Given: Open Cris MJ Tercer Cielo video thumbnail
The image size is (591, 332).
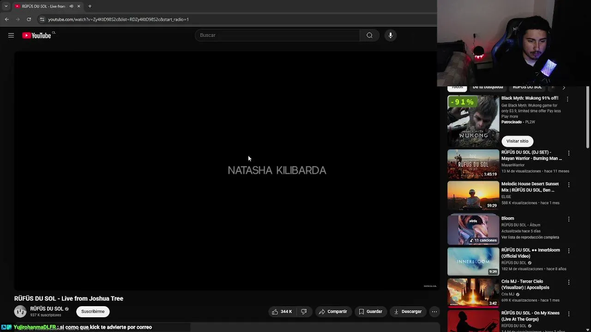Looking at the screenshot, I should (473, 293).
